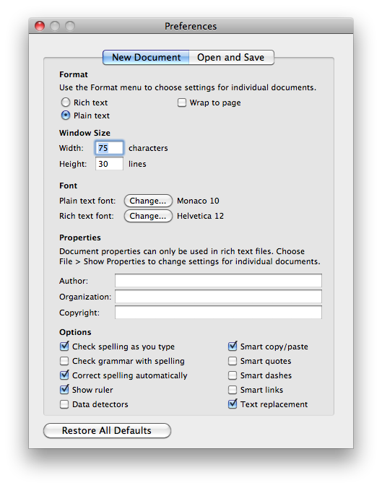Uncheck Check spelling as you type

(x=64, y=346)
